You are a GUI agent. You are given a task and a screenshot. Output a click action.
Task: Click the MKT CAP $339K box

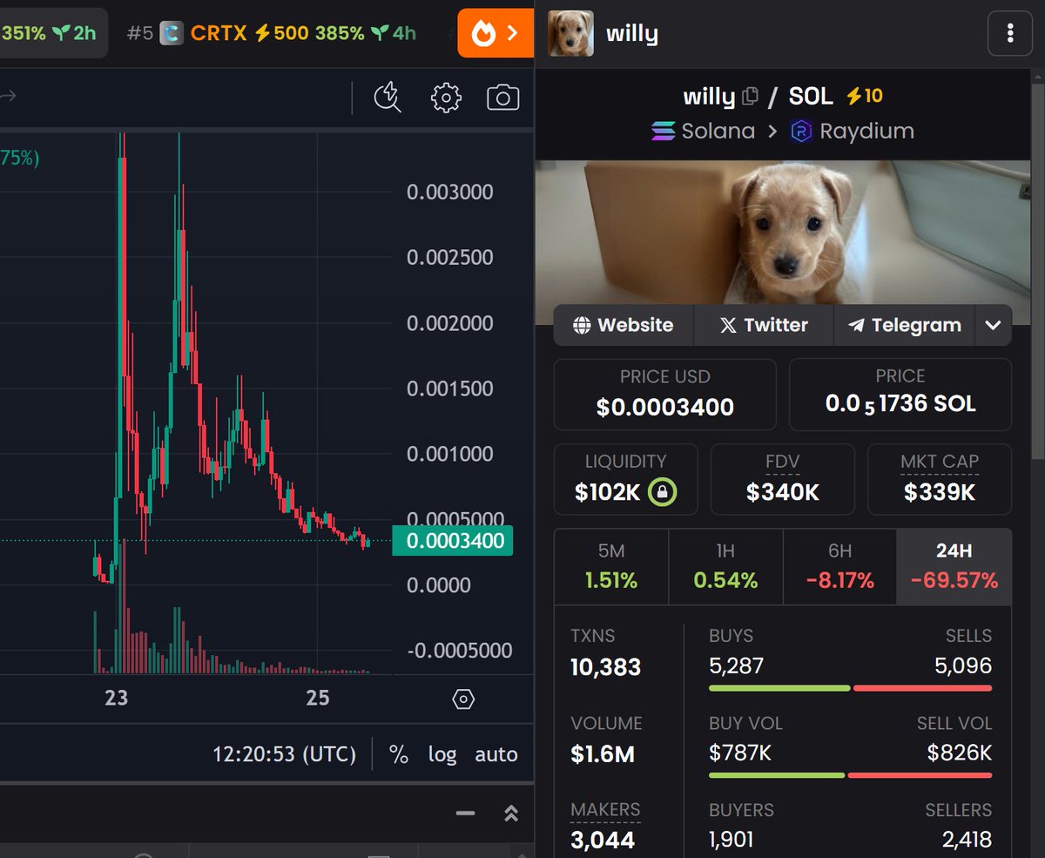coord(940,479)
